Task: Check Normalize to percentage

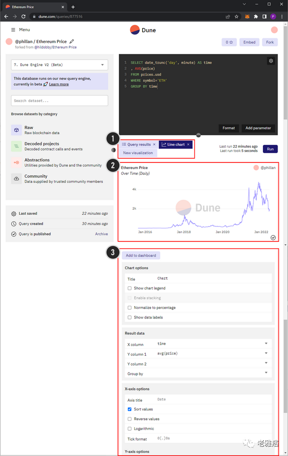Action: [x=130, y=308]
